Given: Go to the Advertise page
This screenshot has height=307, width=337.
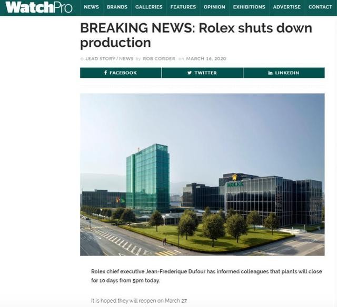Looking at the screenshot, I should tap(287, 7).
